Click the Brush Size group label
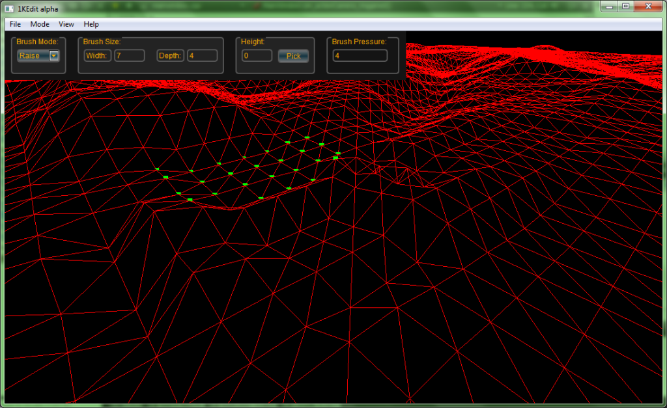This screenshot has width=667, height=408. pyautogui.click(x=102, y=42)
